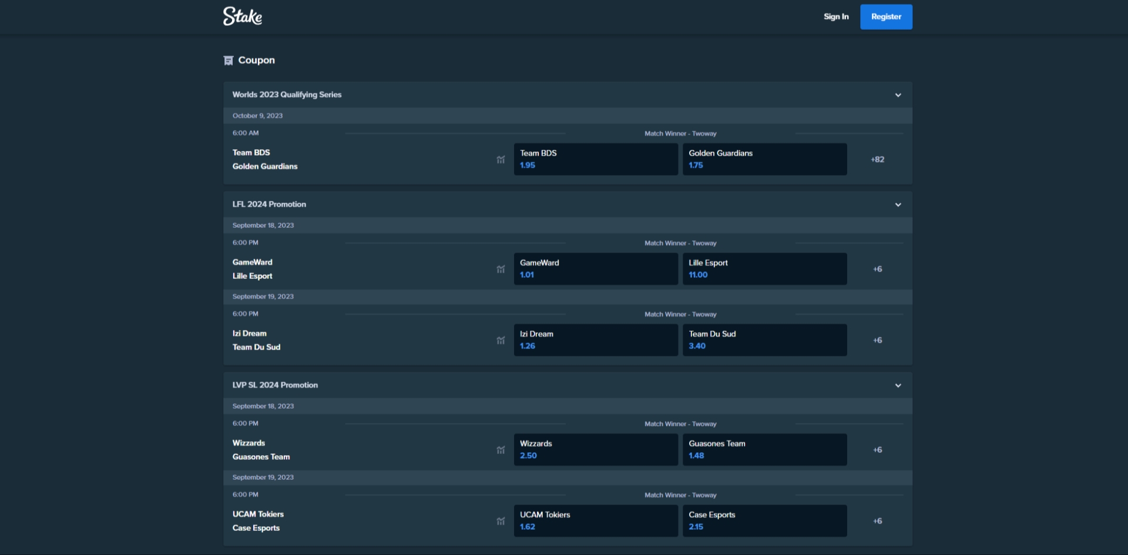The width and height of the screenshot is (1128, 555).
Task: Click the Coupon heading text
Action: click(256, 60)
